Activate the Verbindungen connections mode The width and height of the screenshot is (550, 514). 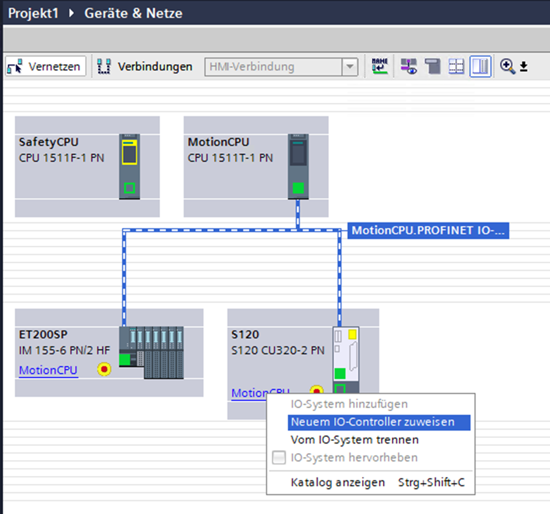(145, 67)
